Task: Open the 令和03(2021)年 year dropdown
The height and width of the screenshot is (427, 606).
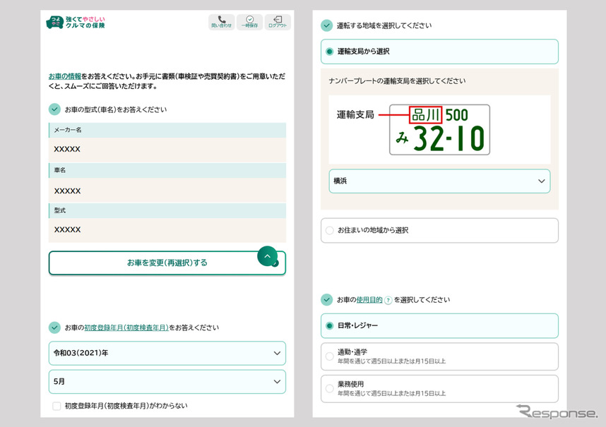Action: [167, 354]
